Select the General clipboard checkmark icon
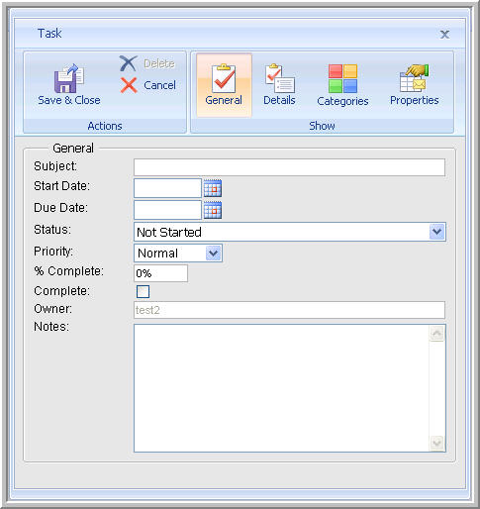Screen dimensions: 480x509 224,78
